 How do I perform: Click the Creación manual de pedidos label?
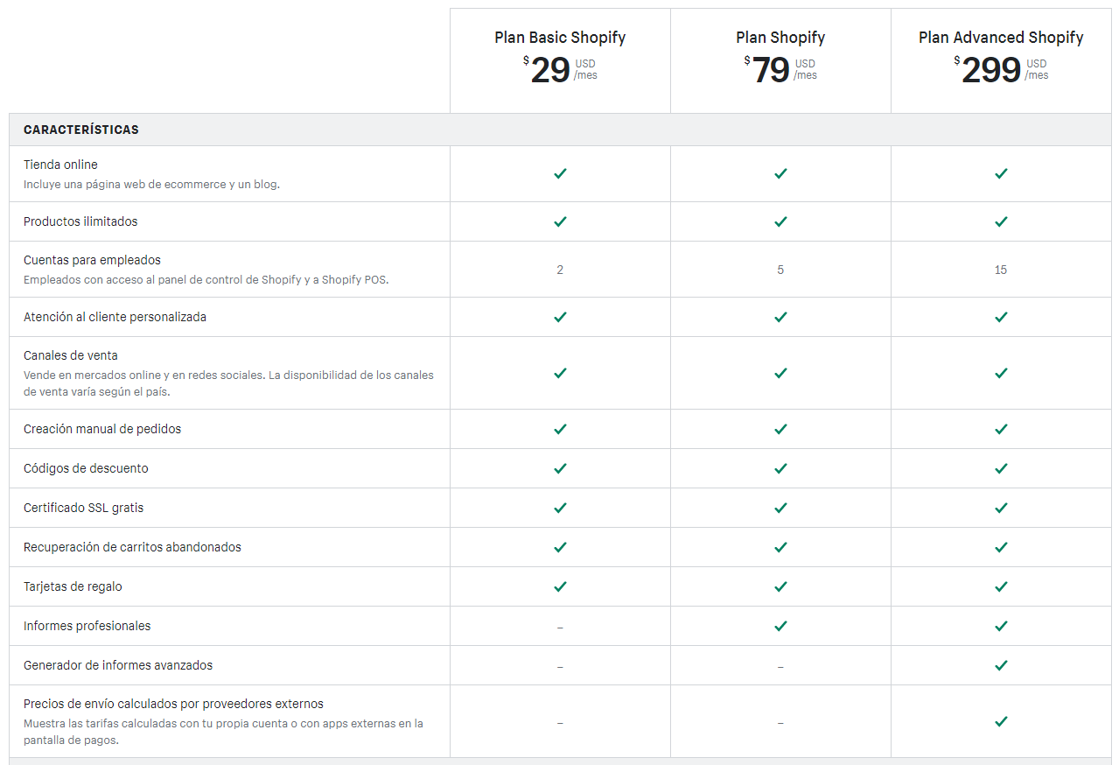pyautogui.click(x=102, y=429)
